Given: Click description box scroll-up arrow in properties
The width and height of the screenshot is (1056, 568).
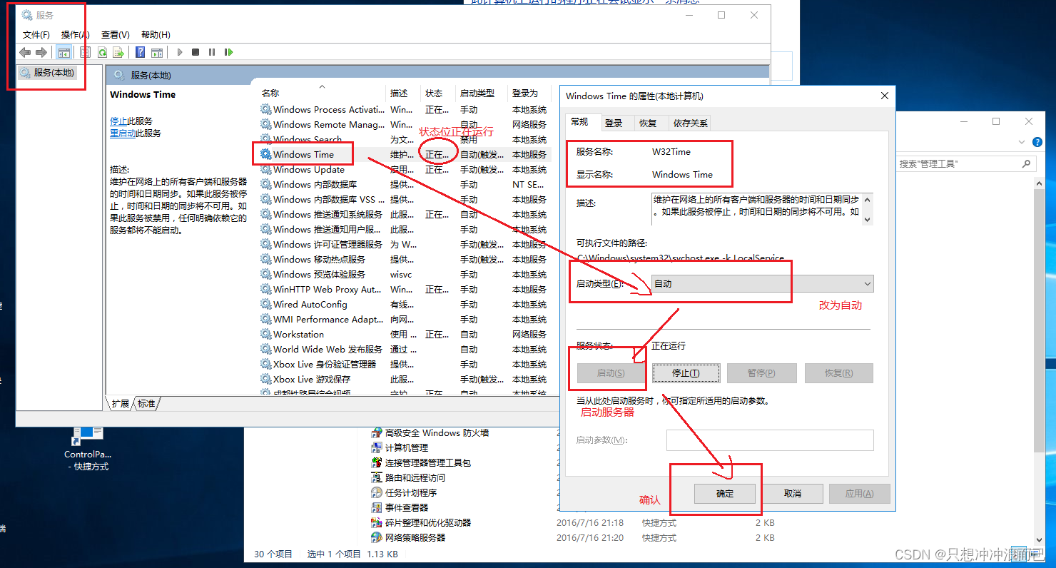Looking at the screenshot, I should point(868,199).
